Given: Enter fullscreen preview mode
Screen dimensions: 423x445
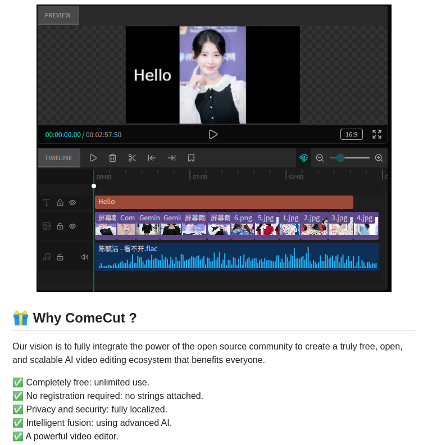Looking at the screenshot, I should coord(377,134).
